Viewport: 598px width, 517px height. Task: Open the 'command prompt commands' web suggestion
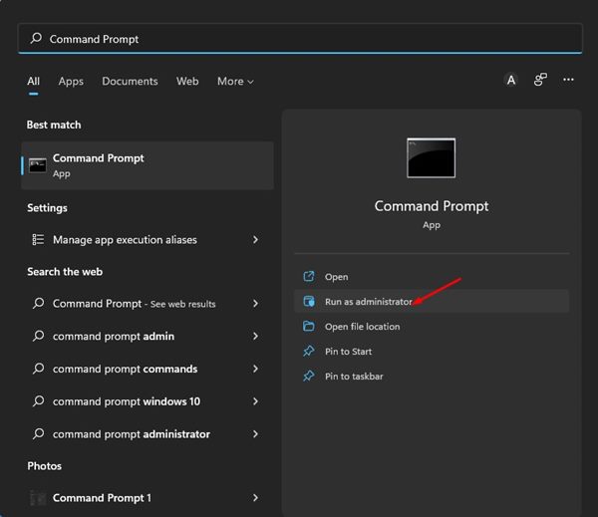[125, 369]
